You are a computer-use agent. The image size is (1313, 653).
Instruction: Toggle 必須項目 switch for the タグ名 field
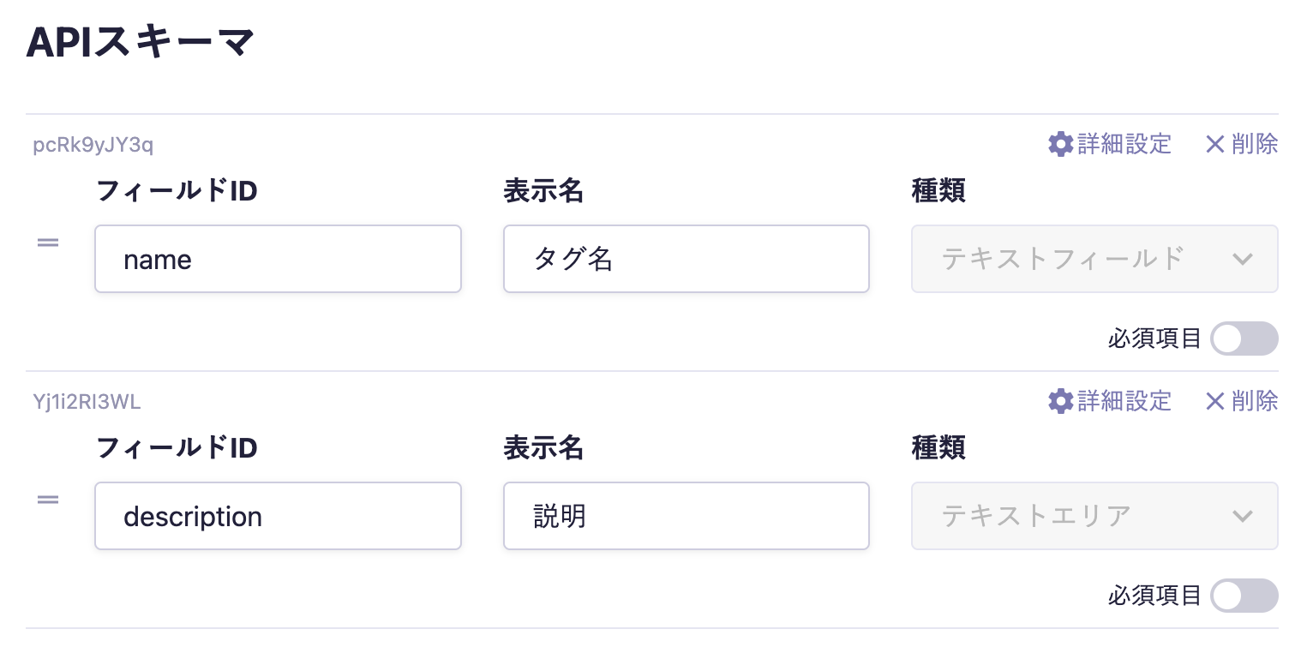1244,339
